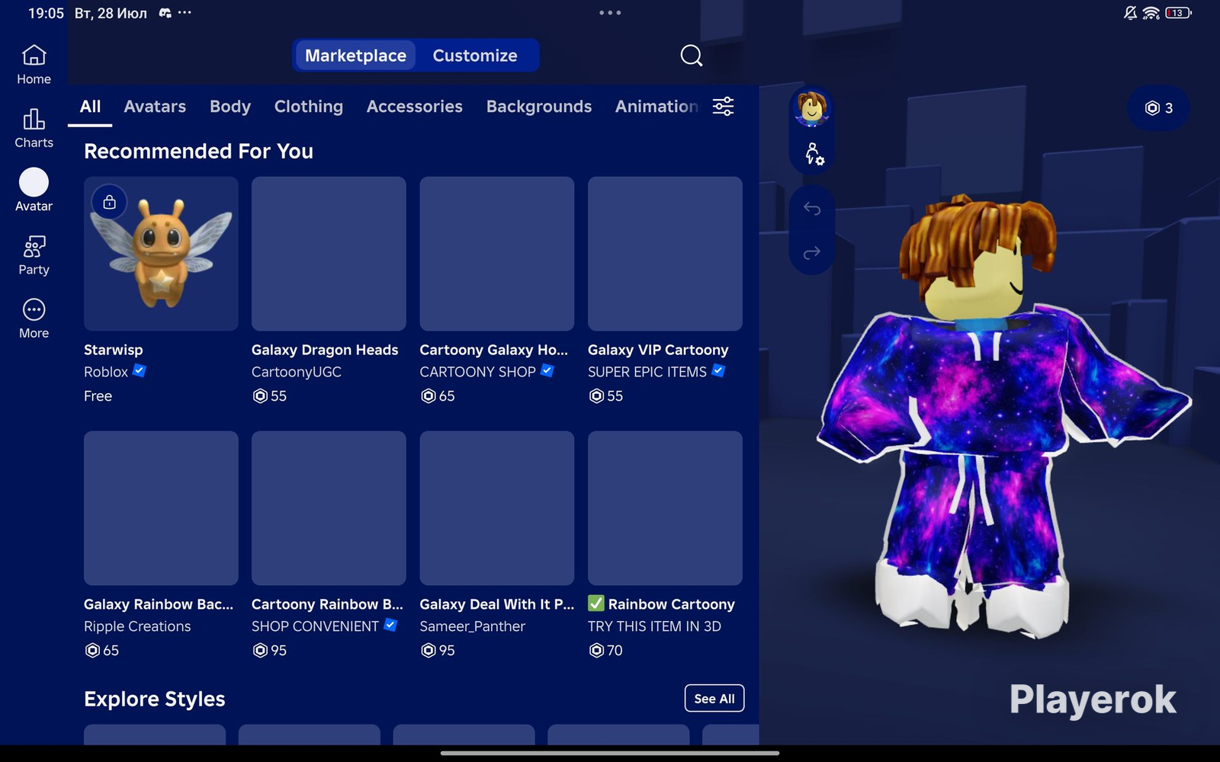Image resolution: width=1220 pixels, height=762 pixels.
Task: Go to the Home sidebar icon
Action: [34, 64]
